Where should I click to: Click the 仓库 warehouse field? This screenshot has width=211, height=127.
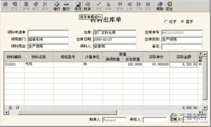[114, 33]
